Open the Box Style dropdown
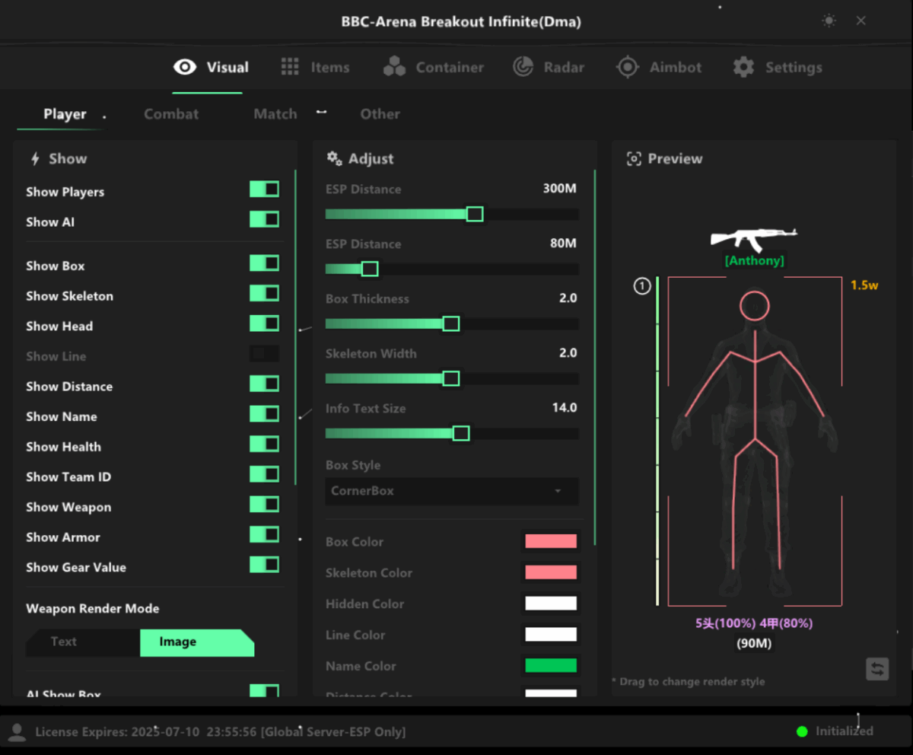The image size is (913, 755). (x=452, y=491)
